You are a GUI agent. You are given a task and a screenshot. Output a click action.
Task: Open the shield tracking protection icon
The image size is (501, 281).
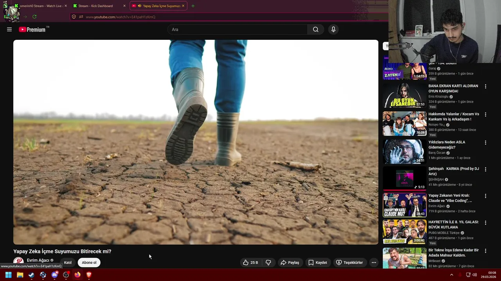click(74, 17)
